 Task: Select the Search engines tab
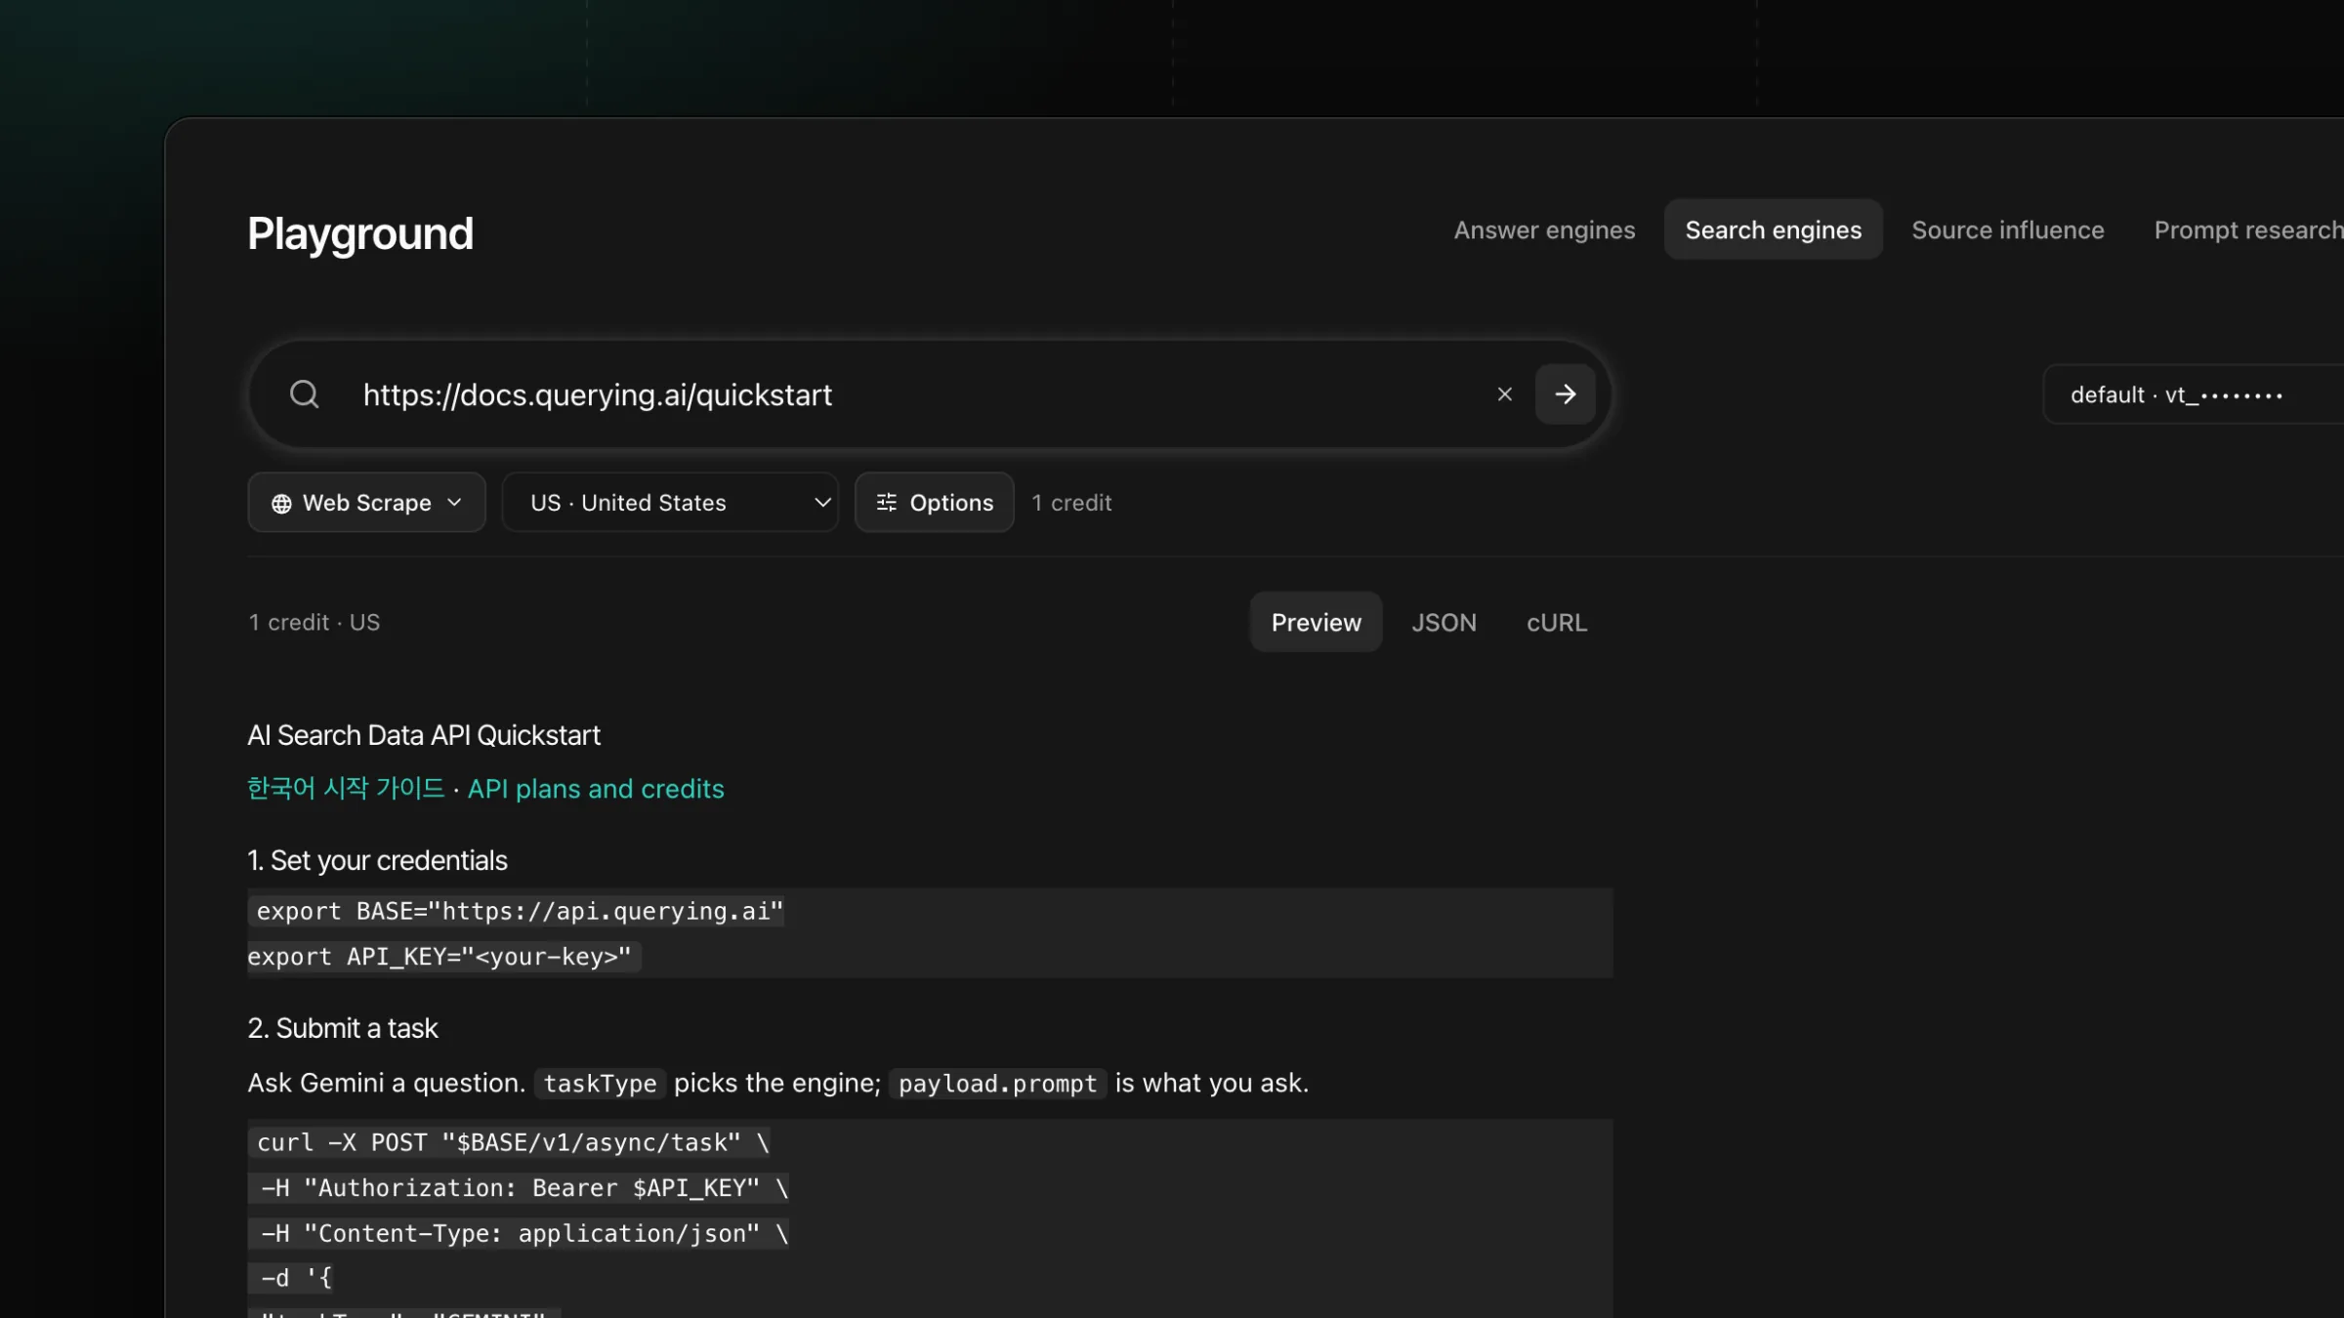1773,229
